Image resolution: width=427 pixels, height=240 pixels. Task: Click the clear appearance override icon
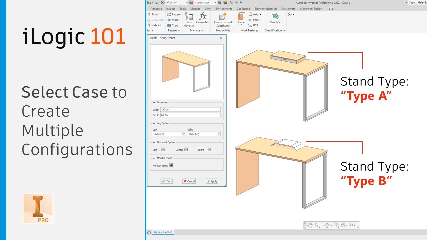click(x=225, y=2)
